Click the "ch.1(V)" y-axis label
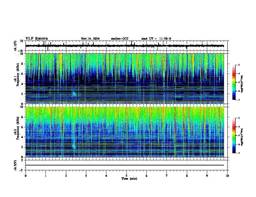The height and width of the screenshot is (197, 256). pyautogui.click(x=16, y=46)
